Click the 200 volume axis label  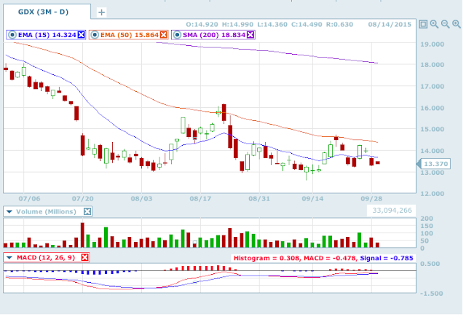pos(427,219)
